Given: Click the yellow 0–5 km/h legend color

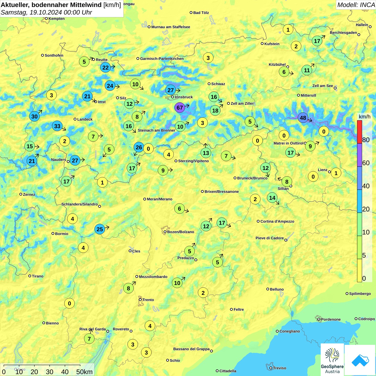Looking at the screenshot, I should tap(360, 270).
